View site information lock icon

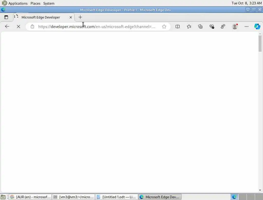tap(32, 26)
